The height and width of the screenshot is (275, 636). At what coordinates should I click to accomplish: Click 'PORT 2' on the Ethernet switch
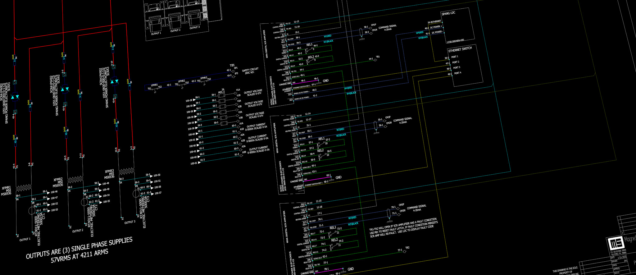[456, 62]
